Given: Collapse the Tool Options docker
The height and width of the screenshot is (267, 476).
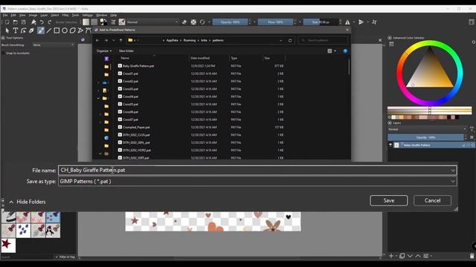Looking at the screenshot, I should 3,38.
